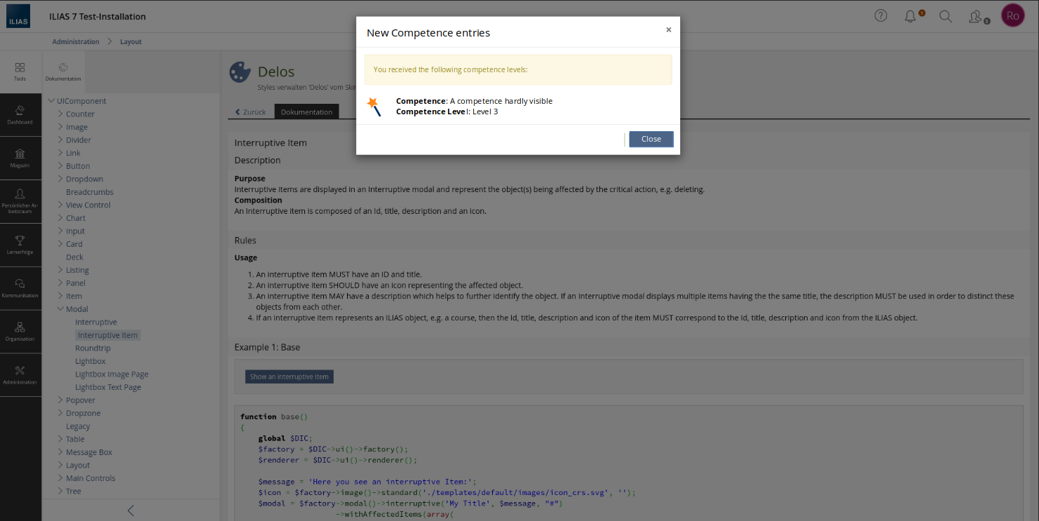Select Lightbox Image Page in tree

pyautogui.click(x=111, y=374)
